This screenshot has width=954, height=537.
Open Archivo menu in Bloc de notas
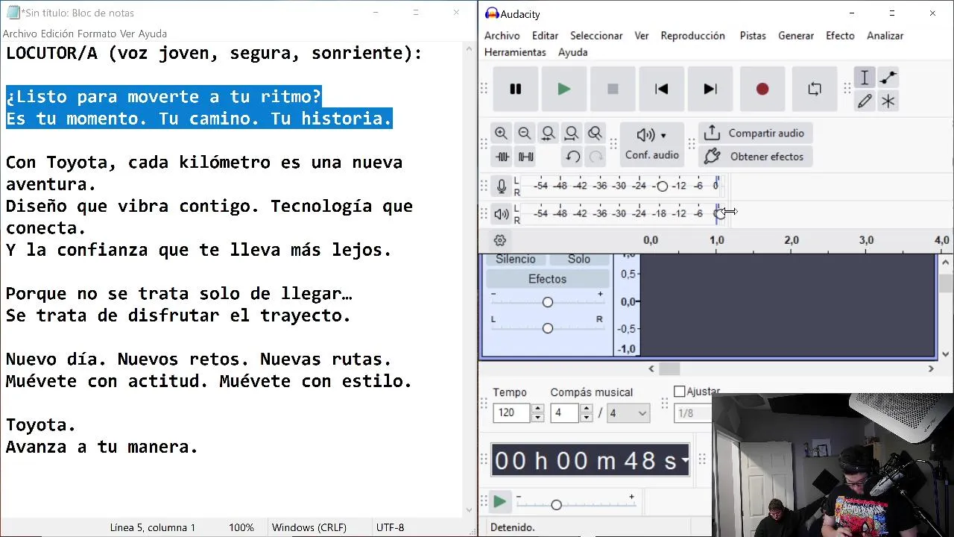pyautogui.click(x=20, y=34)
